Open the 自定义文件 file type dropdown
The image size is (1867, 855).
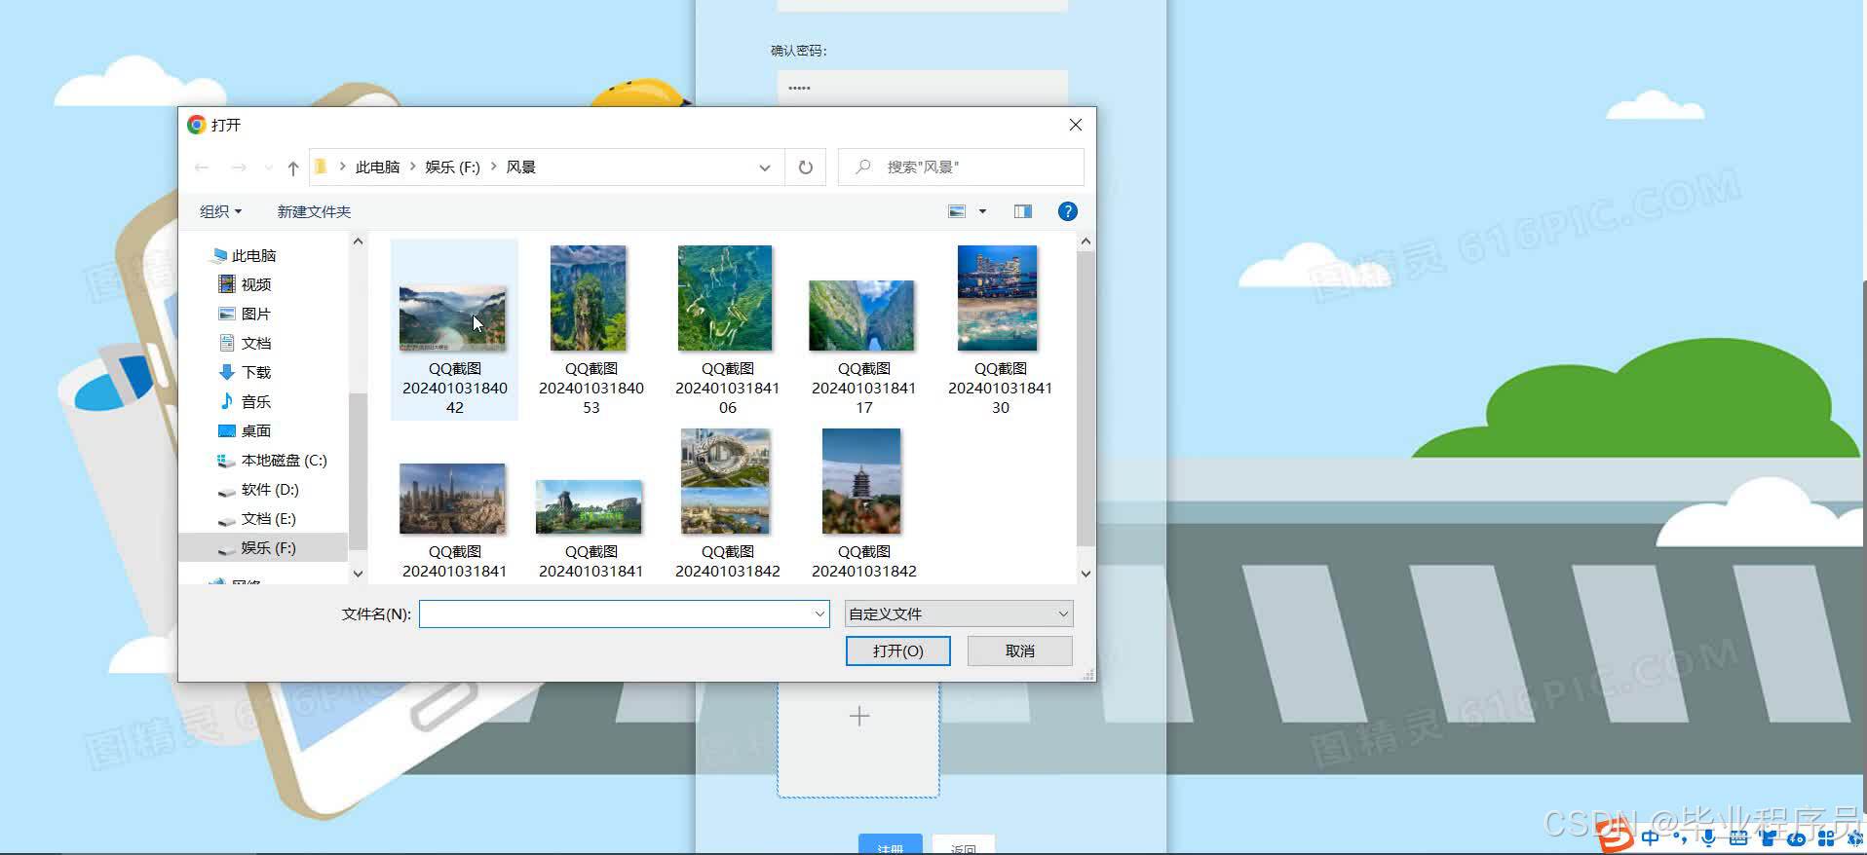[959, 613]
